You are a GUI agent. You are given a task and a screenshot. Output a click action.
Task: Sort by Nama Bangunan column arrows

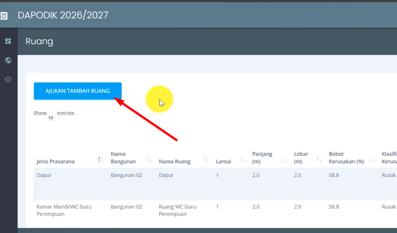[x=149, y=160]
